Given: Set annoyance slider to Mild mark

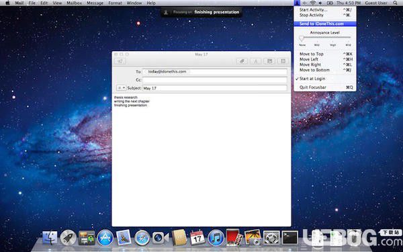Looking at the screenshot, I should click(317, 45).
